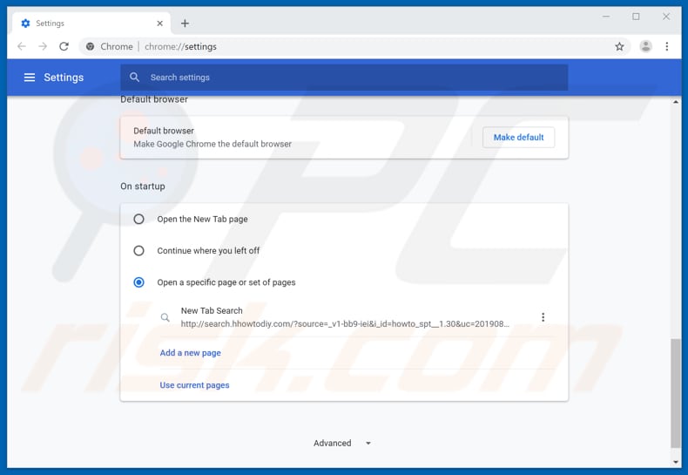The image size is (688, 475).
Task: Select the Settings browser tab
Action: pos(91,24)
